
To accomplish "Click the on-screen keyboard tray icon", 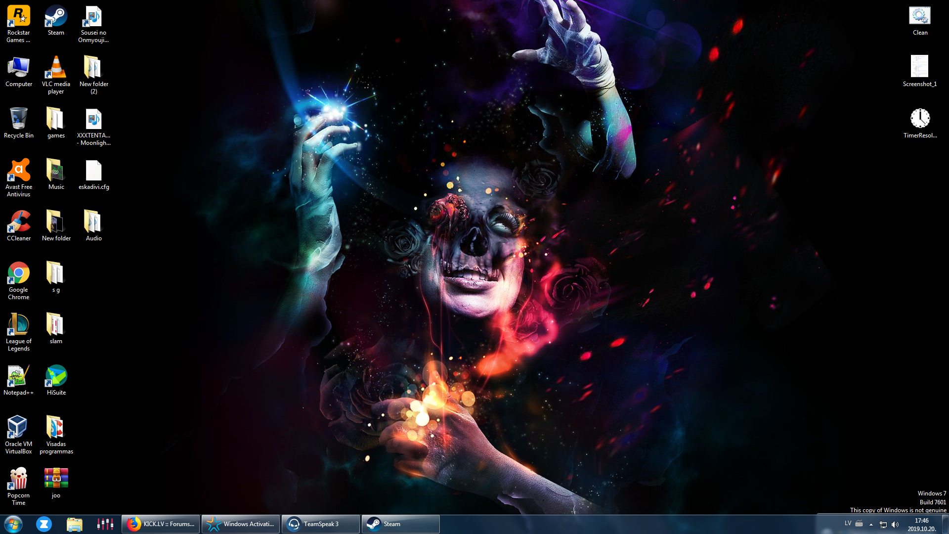I will pos(859,524).
